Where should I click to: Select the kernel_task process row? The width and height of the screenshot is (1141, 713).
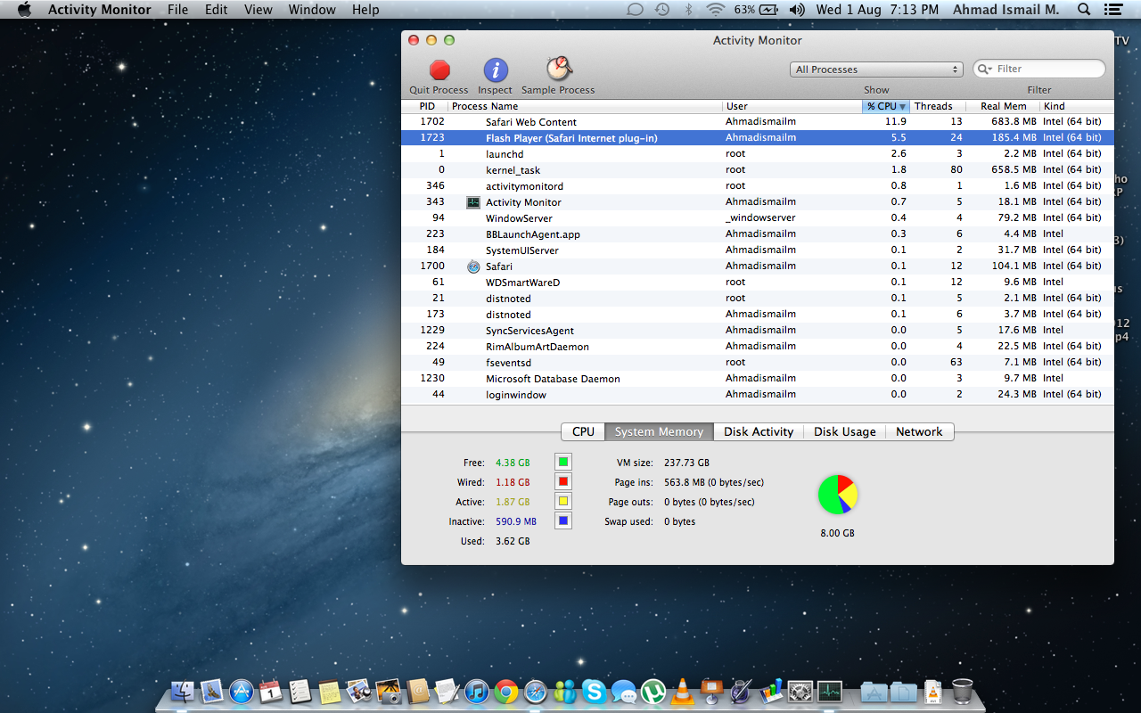click(x=758, y=169)
